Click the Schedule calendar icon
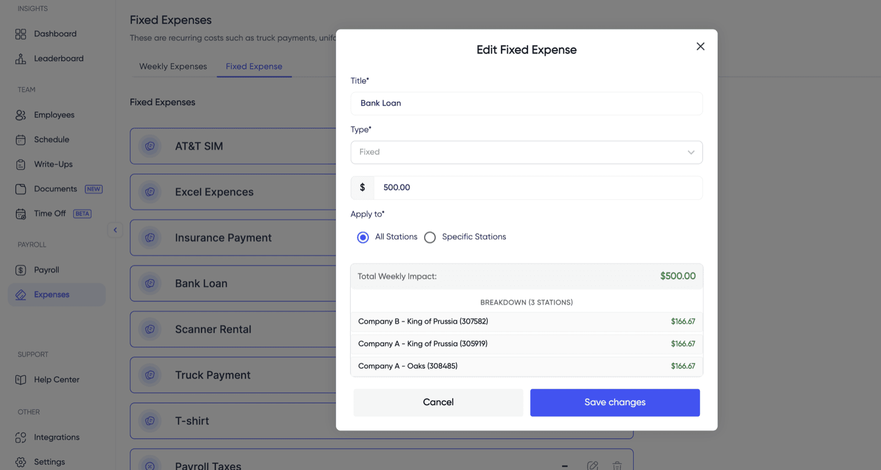This screenshot has width=881, height=470. [x=20, y=140]
